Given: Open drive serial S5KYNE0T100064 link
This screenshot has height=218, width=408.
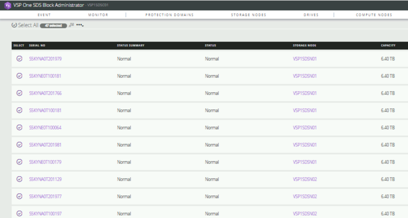Looking at the screenshot, I should pos(45,128).
